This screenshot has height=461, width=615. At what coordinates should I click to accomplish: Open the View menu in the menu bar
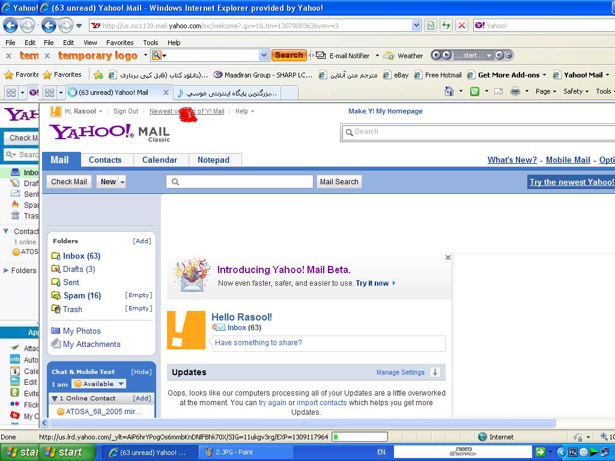click(90, 43)
